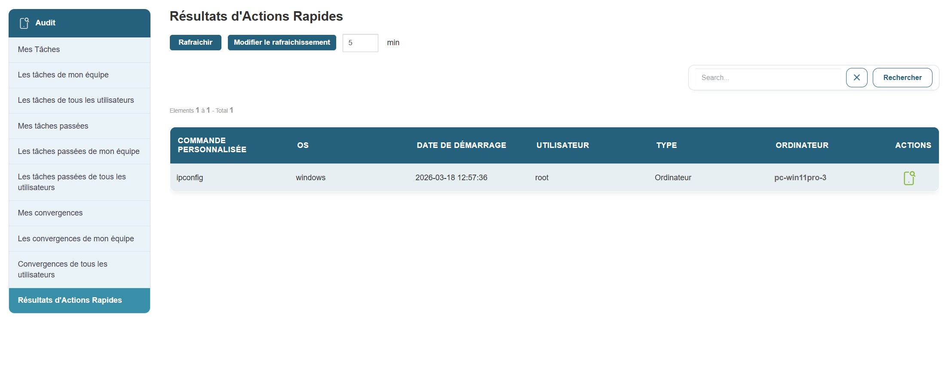Show Mes convergences page

(x=50, y=213)
